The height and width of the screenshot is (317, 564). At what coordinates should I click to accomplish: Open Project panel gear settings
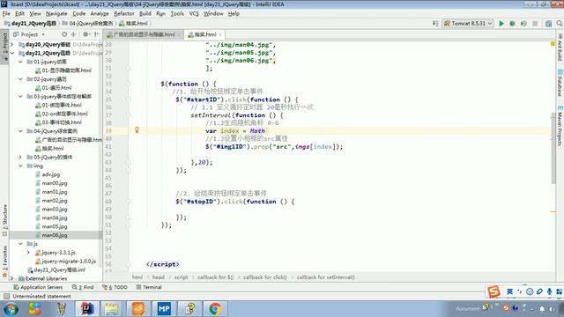[x=85, y=34]
